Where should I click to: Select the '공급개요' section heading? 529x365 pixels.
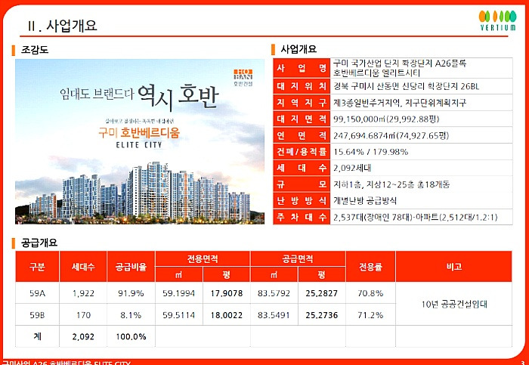click(39, 243)
